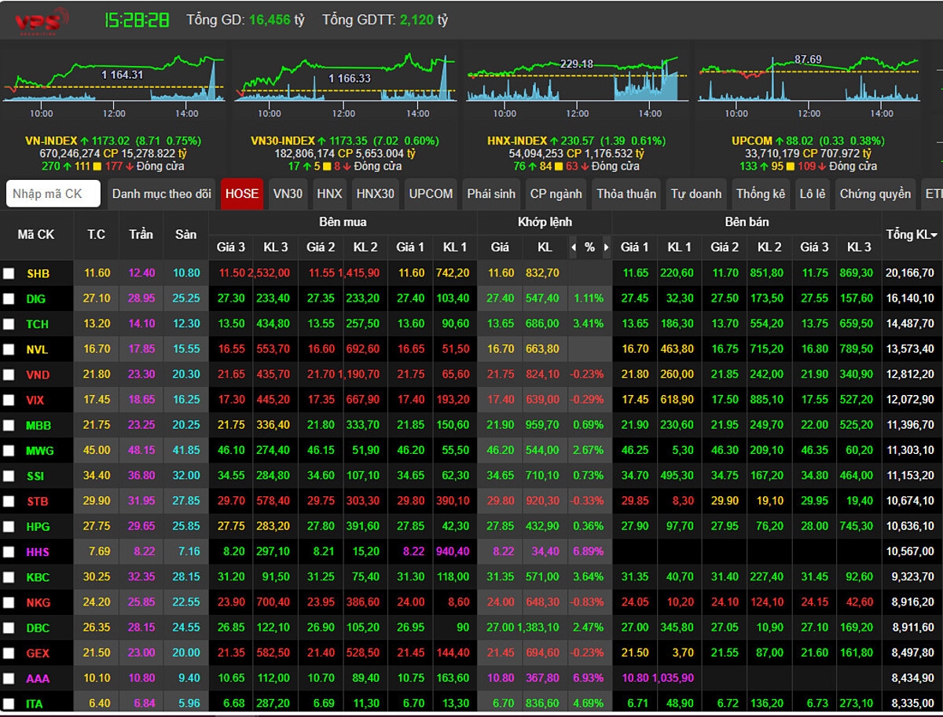Click the right arrow beside % column

[606, 247]
